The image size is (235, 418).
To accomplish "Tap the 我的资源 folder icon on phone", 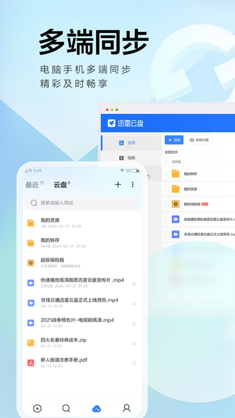I will point(31,223).
